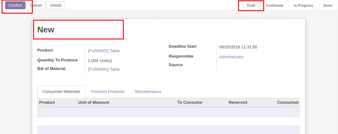Viewport: 338px width, 134px height.
Task: Click the Unlock button
Action: [55, 5]
